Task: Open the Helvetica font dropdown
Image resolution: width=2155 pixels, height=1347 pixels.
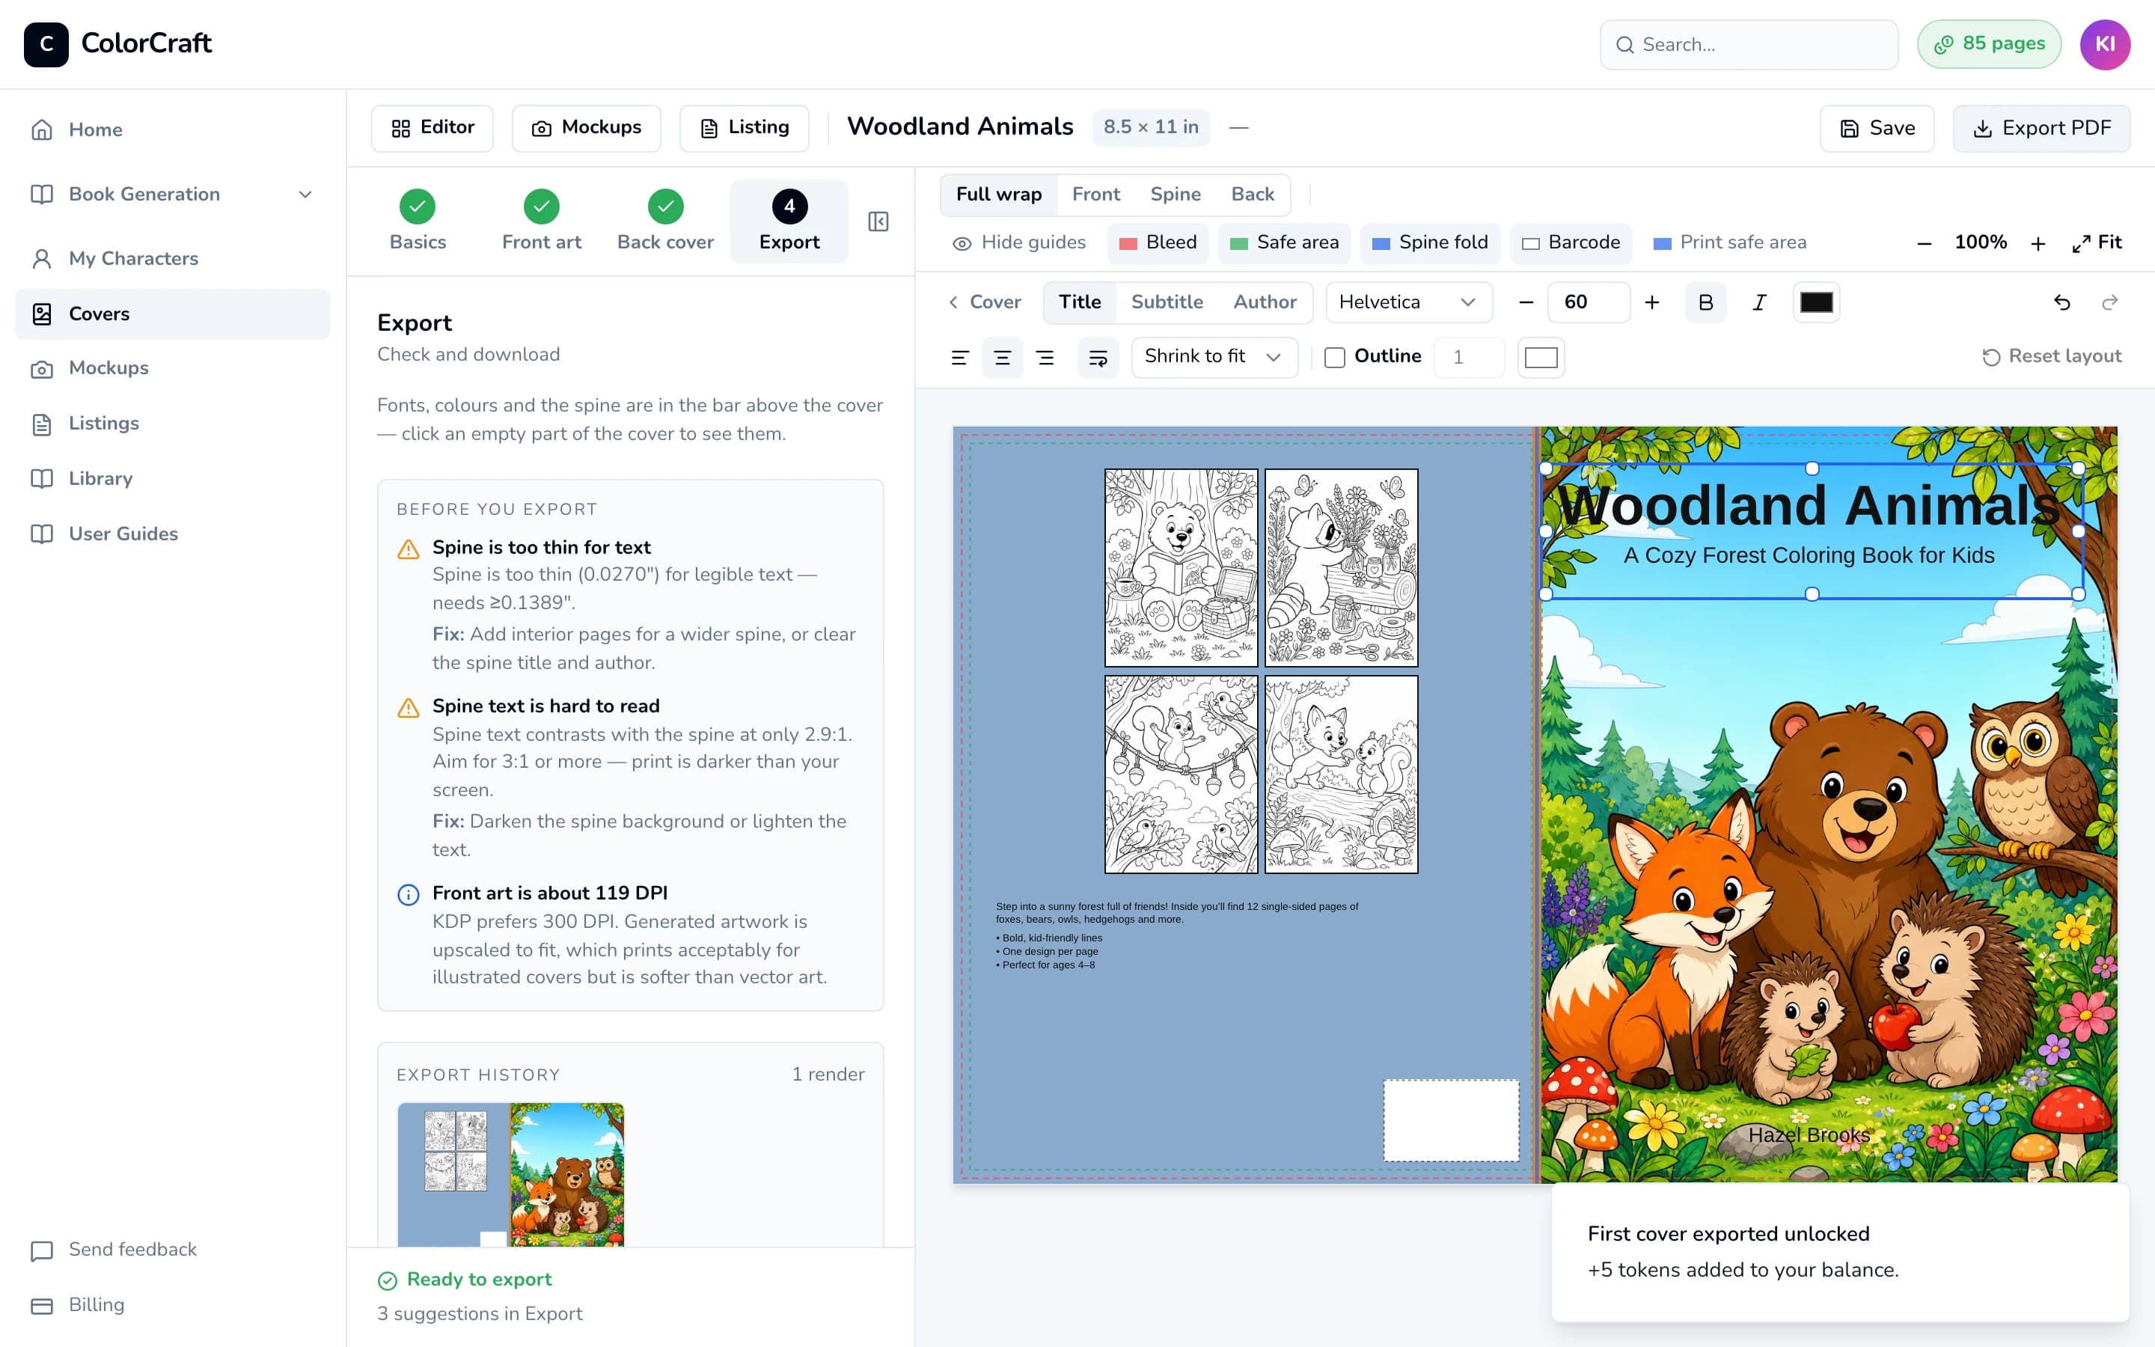Action: coord(1408,303)
